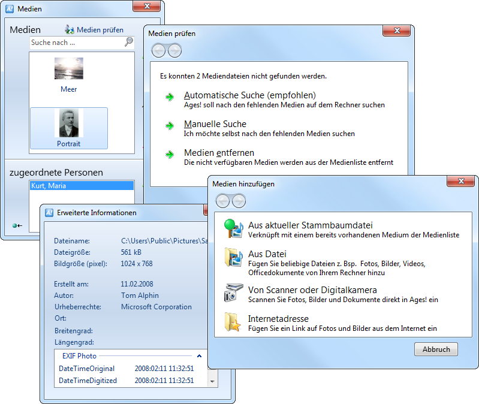The height and width of the screenshot is (404, 479).
Task: Click the Aus Datei folder icon
Action: 231,257
